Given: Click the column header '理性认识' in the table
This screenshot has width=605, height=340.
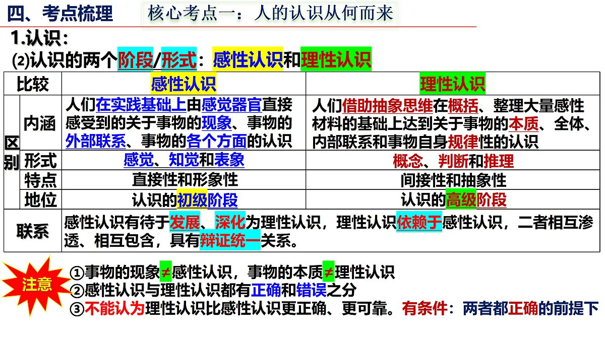Looking at the screenshot, I should tap(453, 84).
